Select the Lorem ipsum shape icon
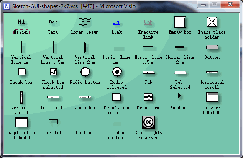The height and width of the screenshot is (158, 243). pyautogui.click(x=84, y=22)
